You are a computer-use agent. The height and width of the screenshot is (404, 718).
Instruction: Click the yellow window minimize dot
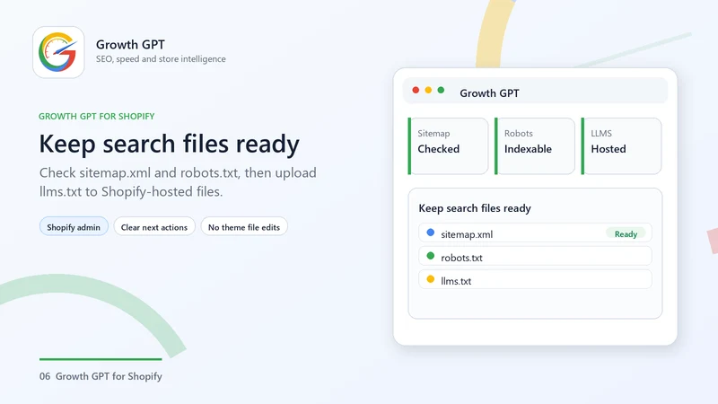coord(428,91)
